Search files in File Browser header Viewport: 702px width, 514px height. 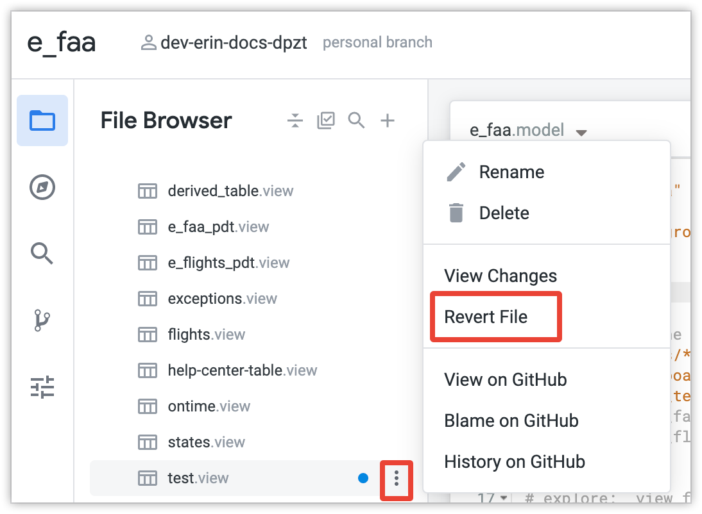coord(357,120)
